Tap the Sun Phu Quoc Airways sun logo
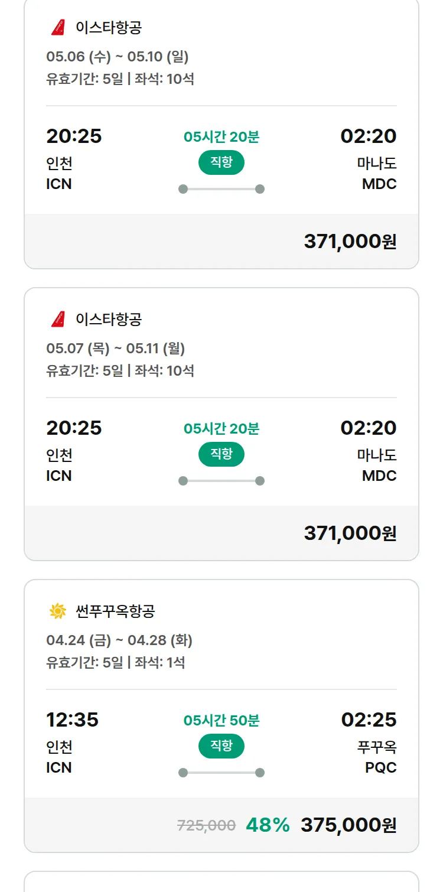 (x=58, y=611)
